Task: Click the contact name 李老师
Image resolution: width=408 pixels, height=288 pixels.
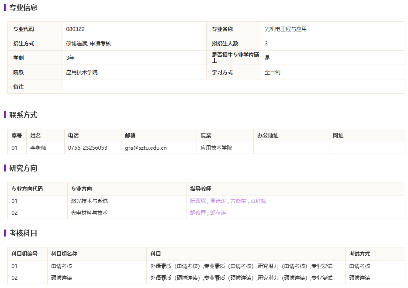Action: point(38,148)
